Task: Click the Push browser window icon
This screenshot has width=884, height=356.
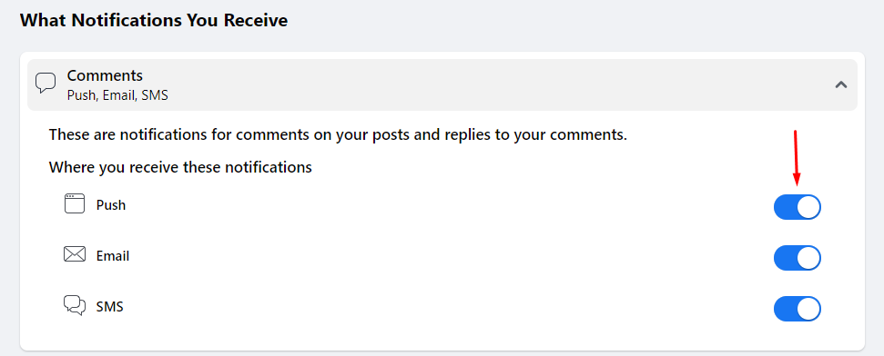Action: (x=75, y=203)
